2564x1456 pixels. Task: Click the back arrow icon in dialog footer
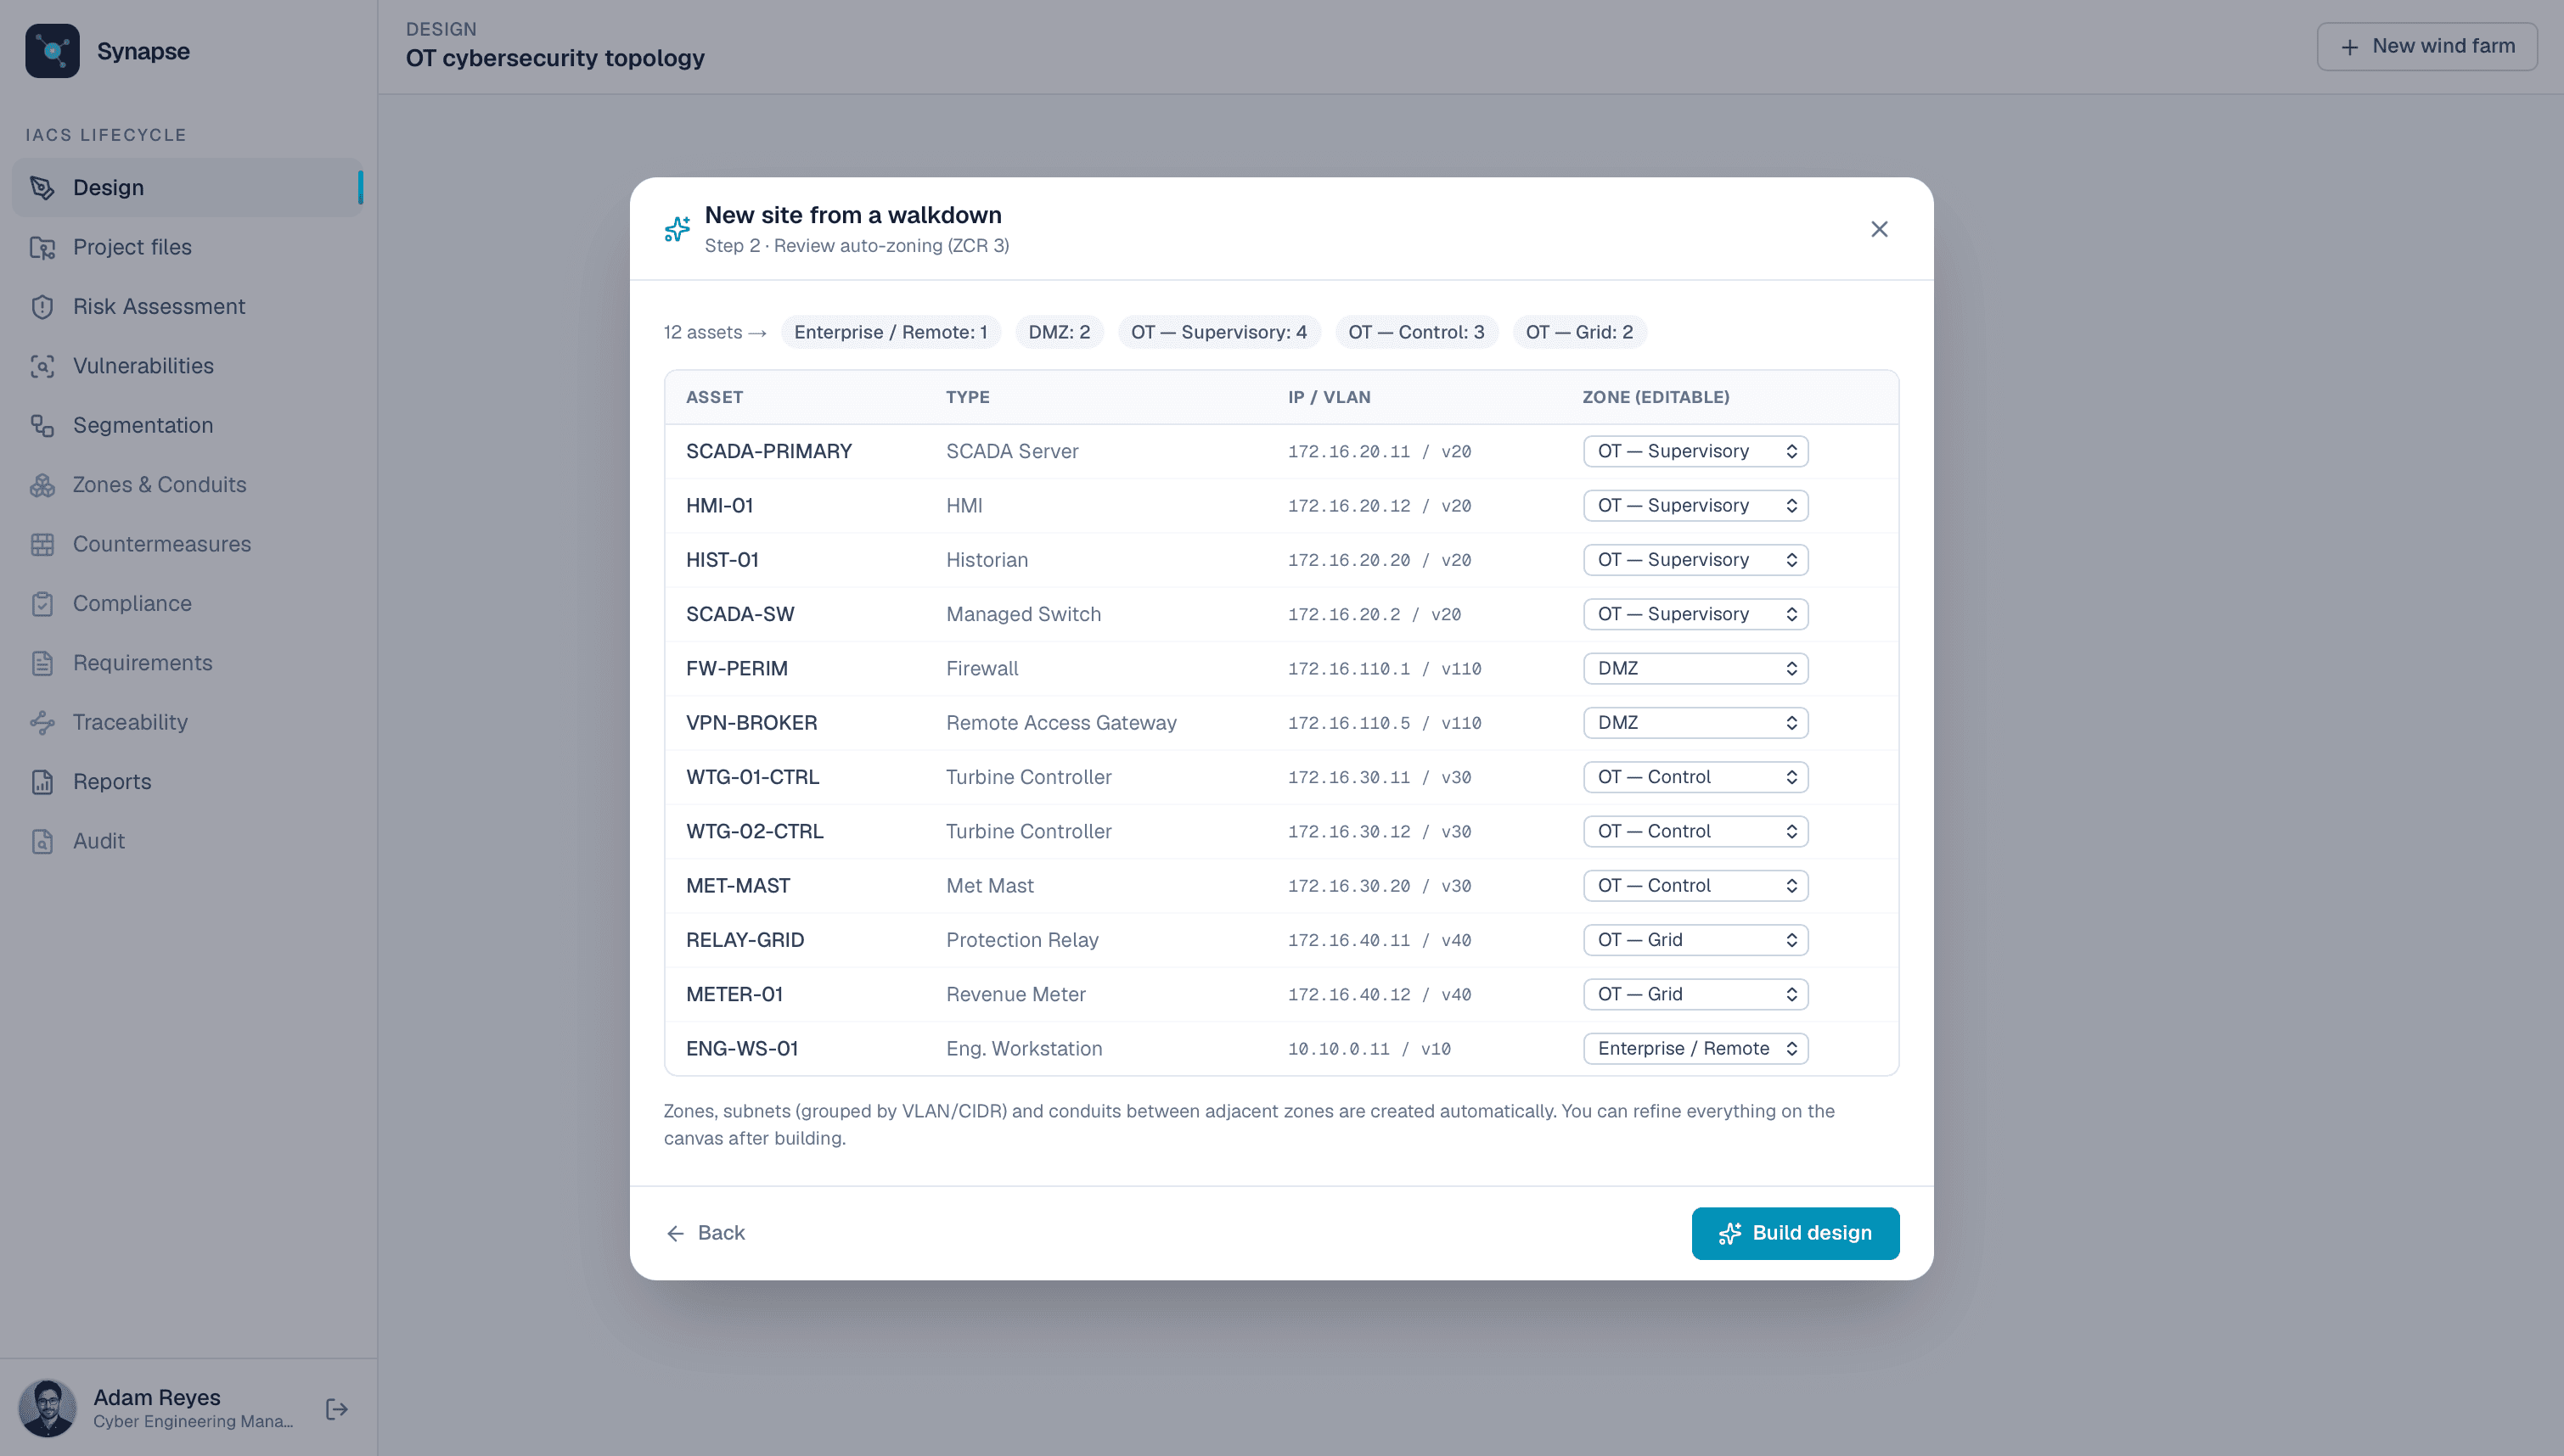[x=675, y=1233]
